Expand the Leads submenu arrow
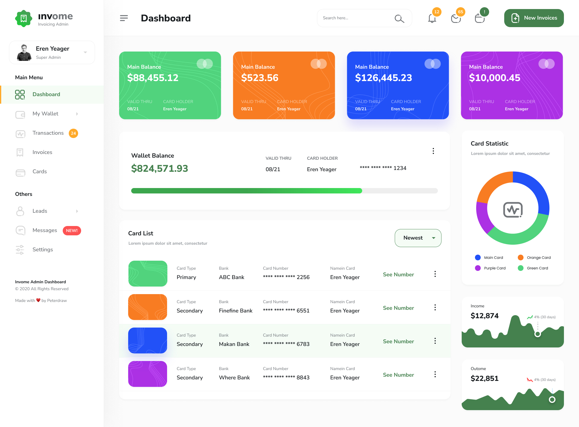 [77, 211]
